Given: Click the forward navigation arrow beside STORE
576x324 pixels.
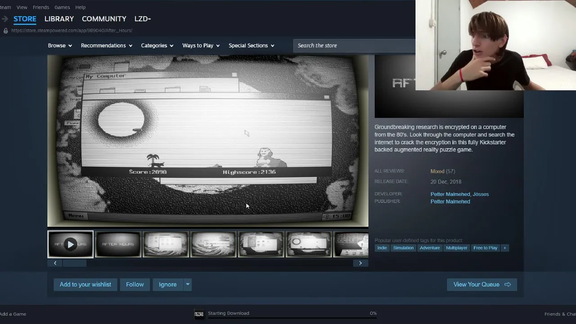Looking at the screenshot, I should point(4,19).
